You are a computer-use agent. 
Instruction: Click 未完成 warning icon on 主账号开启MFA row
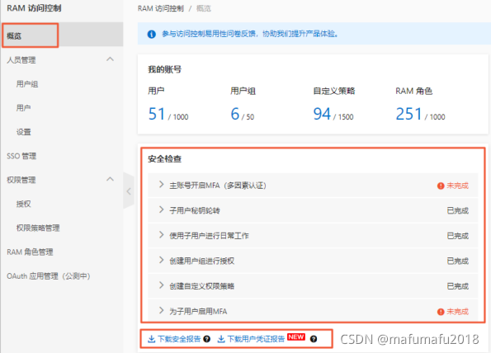pyautogui.click(x=441, y=186)
